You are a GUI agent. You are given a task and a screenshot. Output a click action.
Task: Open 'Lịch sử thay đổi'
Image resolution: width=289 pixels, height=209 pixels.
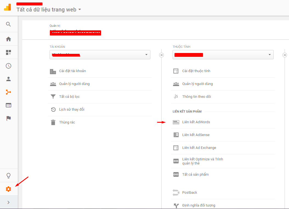pyautogui.click(x=72, y=109)
